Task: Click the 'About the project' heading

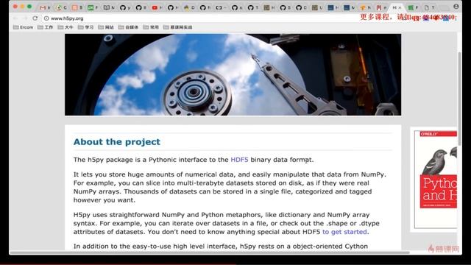Action: tap(117, 142)
